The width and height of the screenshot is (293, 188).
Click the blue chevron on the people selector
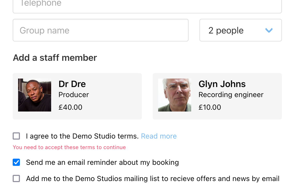[269, 30]
